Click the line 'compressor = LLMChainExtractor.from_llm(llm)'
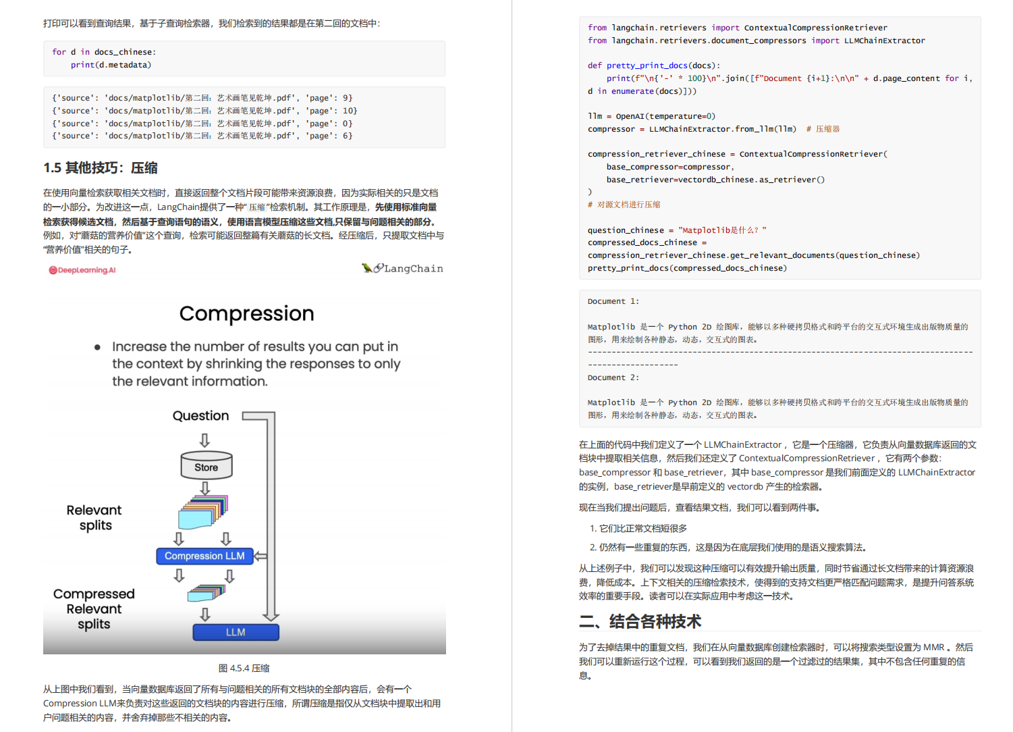The width and height of the screenshot is (1013, 732). coord(692,129)
